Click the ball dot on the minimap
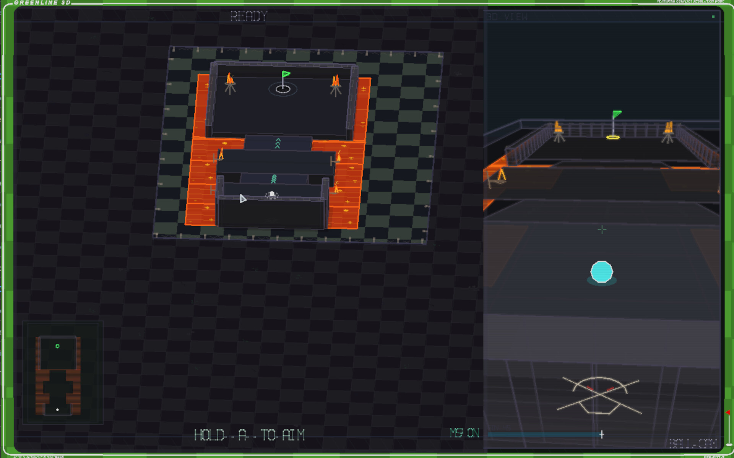 (x=57, y=409)
